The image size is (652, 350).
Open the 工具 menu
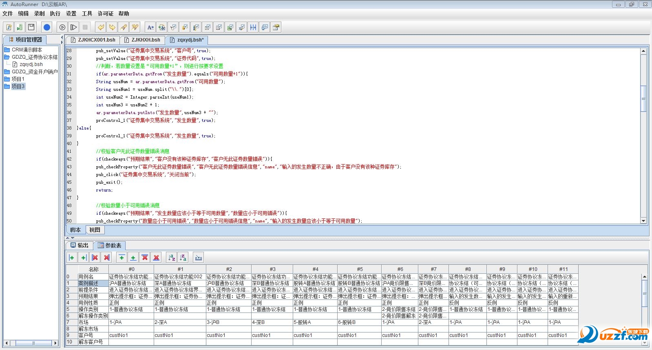[87, 13]
